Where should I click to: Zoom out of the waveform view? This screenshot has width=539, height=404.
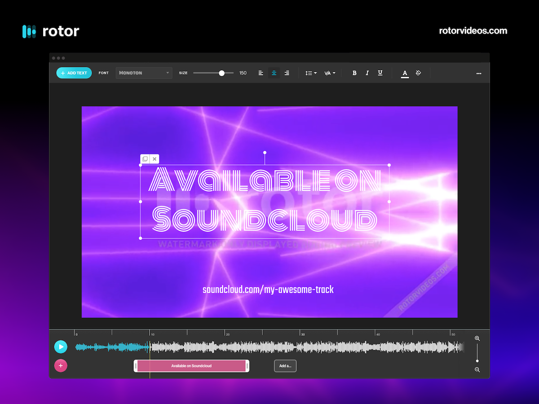point(477,369)
